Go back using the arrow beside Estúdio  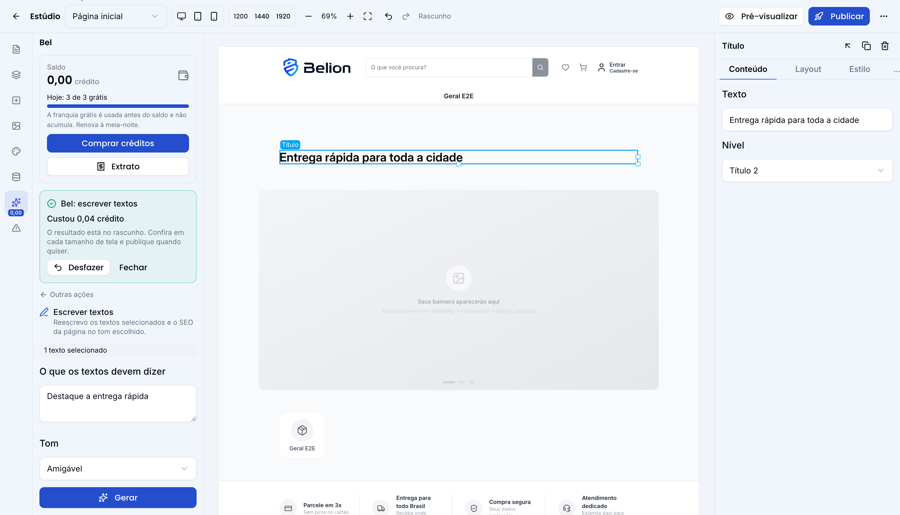pyautogui.click(x=16, y=16)
